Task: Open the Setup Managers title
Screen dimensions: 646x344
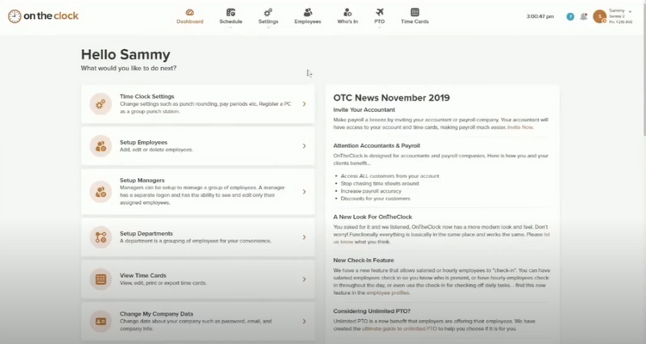Action: click(142, 181)
